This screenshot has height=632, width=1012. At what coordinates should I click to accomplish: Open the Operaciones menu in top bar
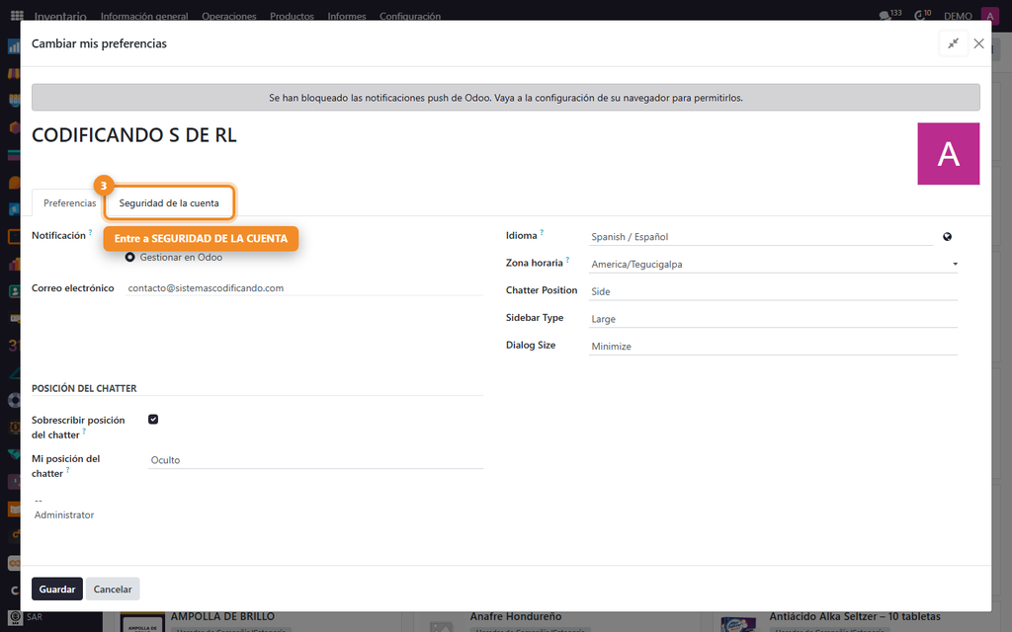coord(229,16)
